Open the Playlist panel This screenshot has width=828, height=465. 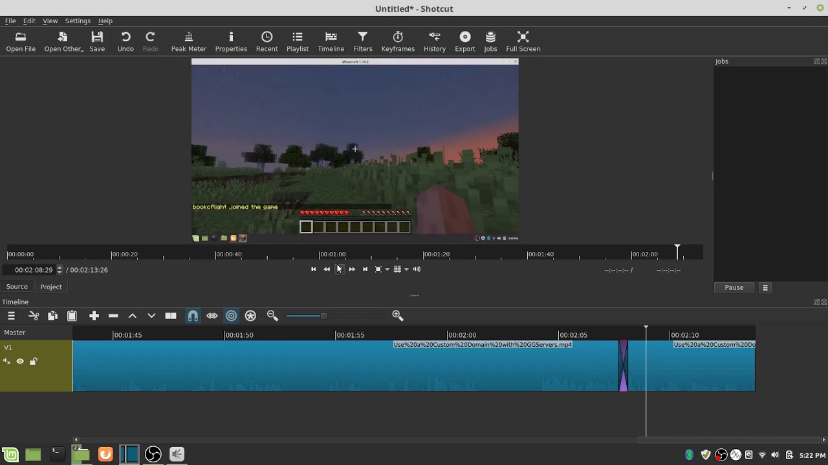pyautogui.click(x=298, y=41)
